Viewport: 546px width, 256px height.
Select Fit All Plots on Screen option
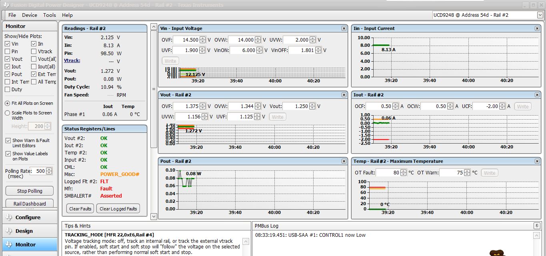[8, 103]
